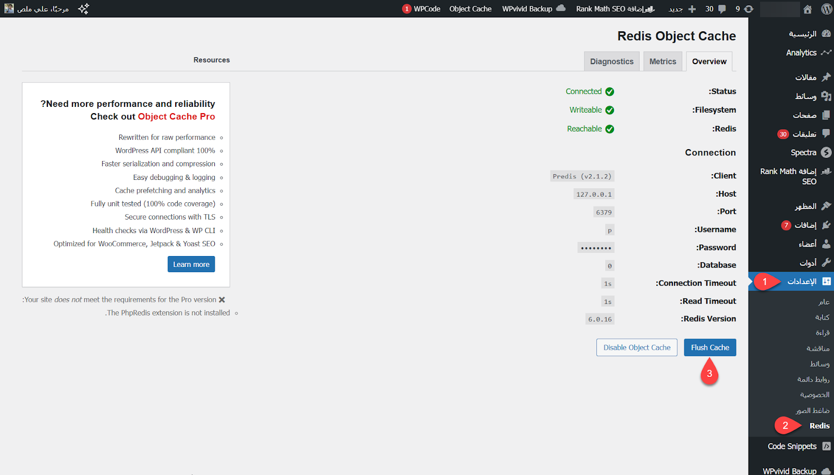This screenshot has width=834, height=475.
Task: Click the plus icon for new content
Action: pyautogui.click(x=692, y=9)
